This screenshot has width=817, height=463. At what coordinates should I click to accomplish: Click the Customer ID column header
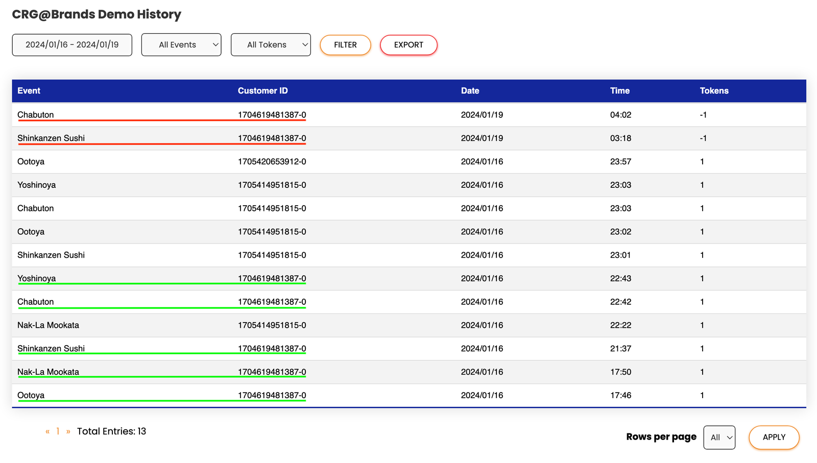point(262,91)
